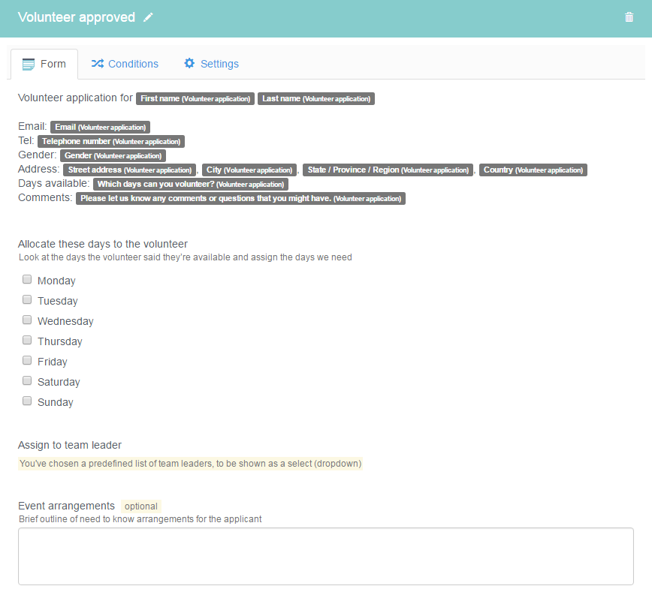Viewport: 652px width, 607px height.
Task: Tick the Sunday checkbox
Action: (x=27, y=401)
